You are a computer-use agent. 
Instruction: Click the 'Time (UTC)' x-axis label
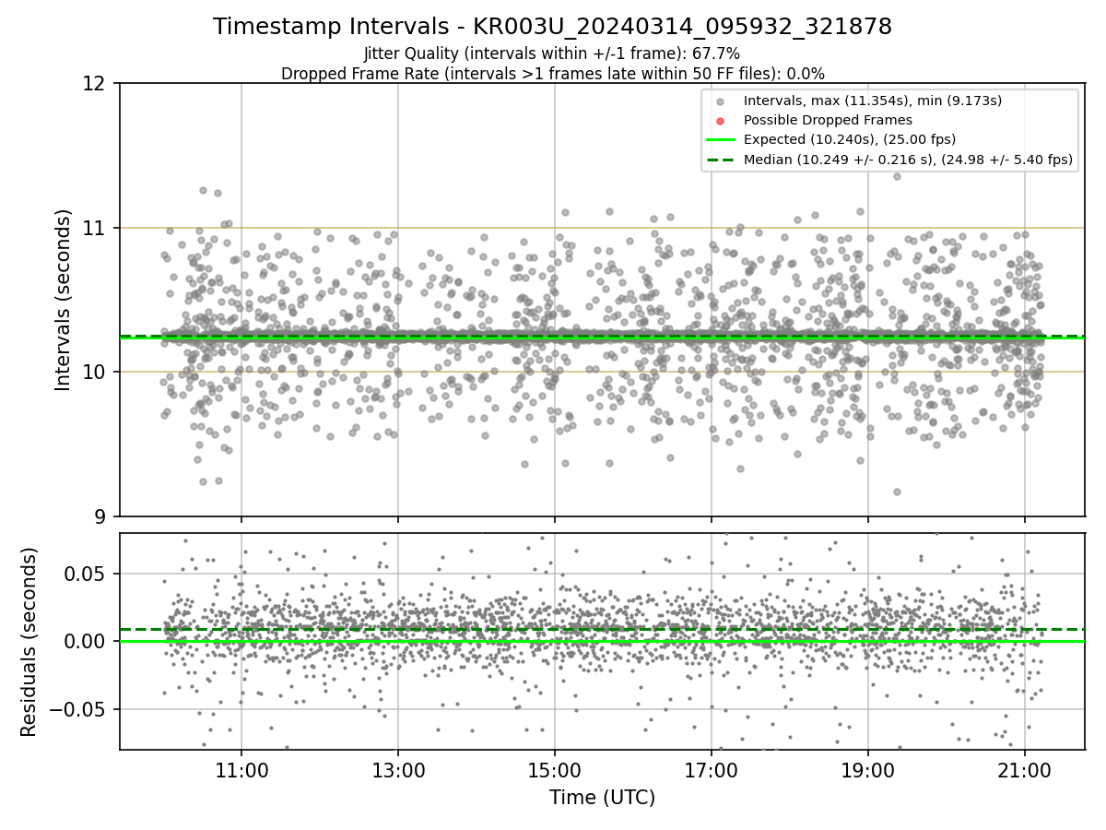coord(602,798)
